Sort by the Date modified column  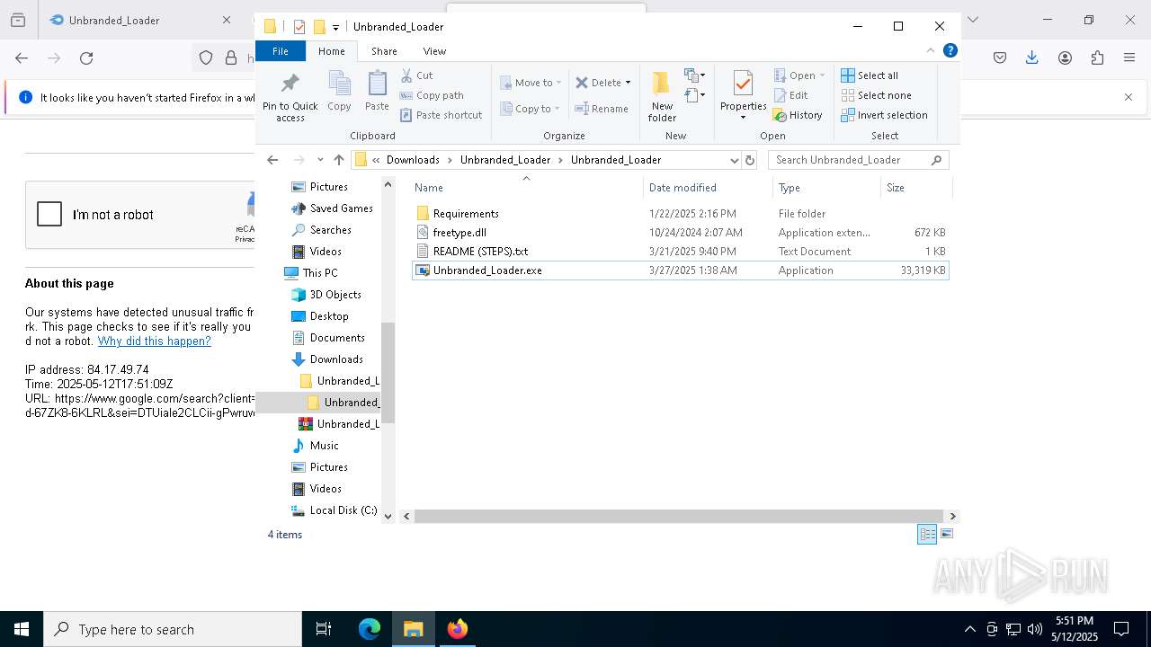tap(708, 188)
